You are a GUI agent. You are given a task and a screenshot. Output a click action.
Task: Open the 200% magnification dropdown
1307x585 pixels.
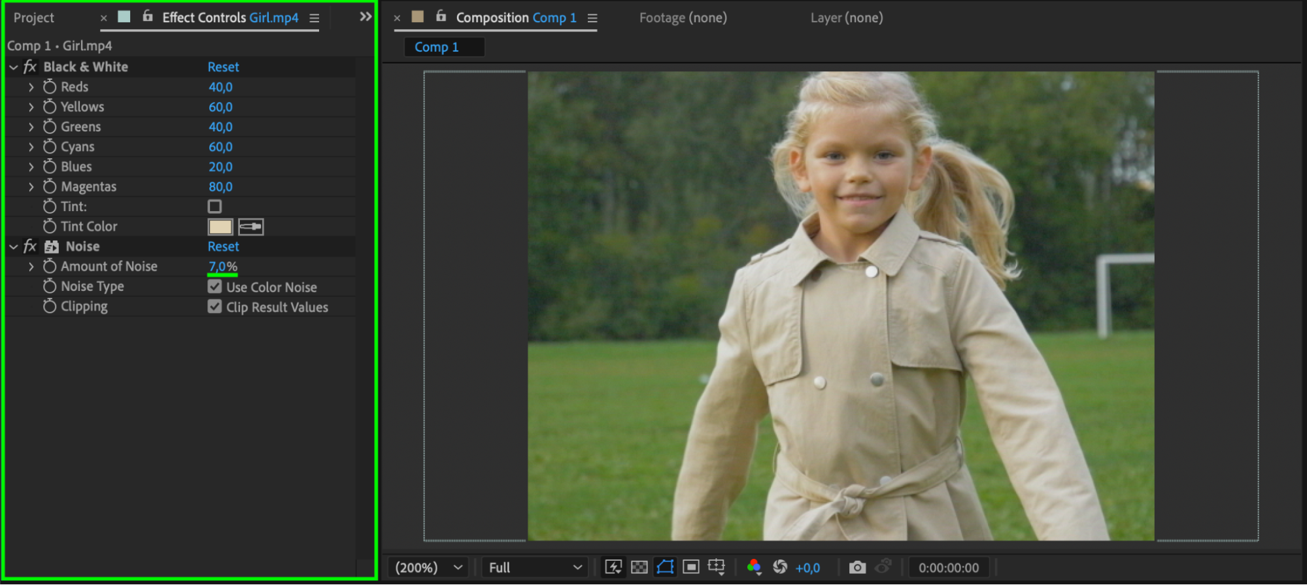[429, 567]
